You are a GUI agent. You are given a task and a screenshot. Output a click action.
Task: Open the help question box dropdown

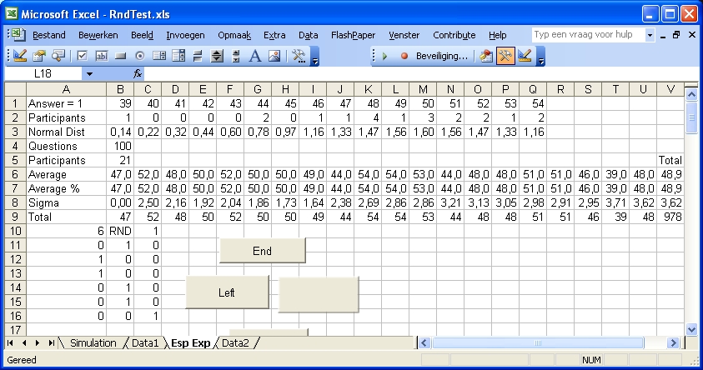pos(650,35)
